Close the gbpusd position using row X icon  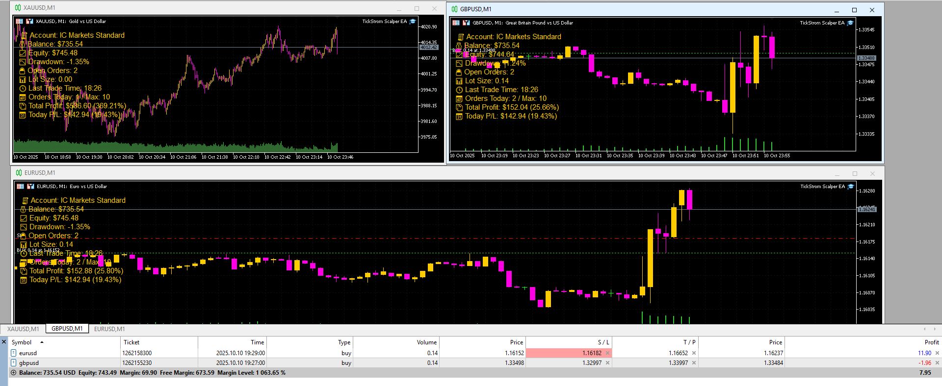click(937, 363)
